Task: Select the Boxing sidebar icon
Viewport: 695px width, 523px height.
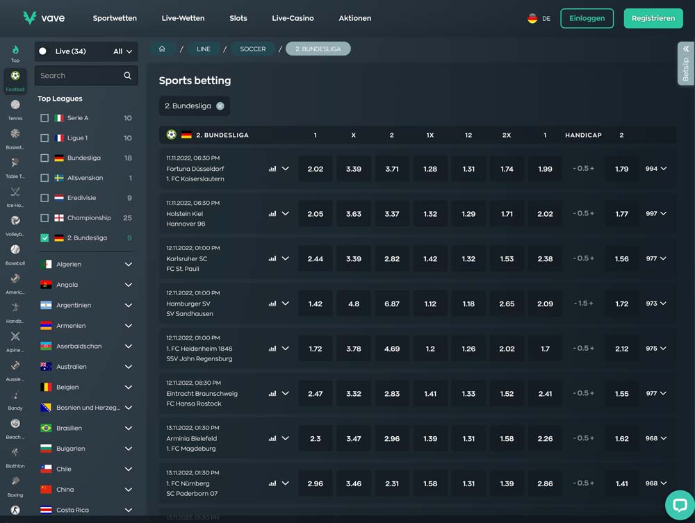Action: [x=15, y=485]
